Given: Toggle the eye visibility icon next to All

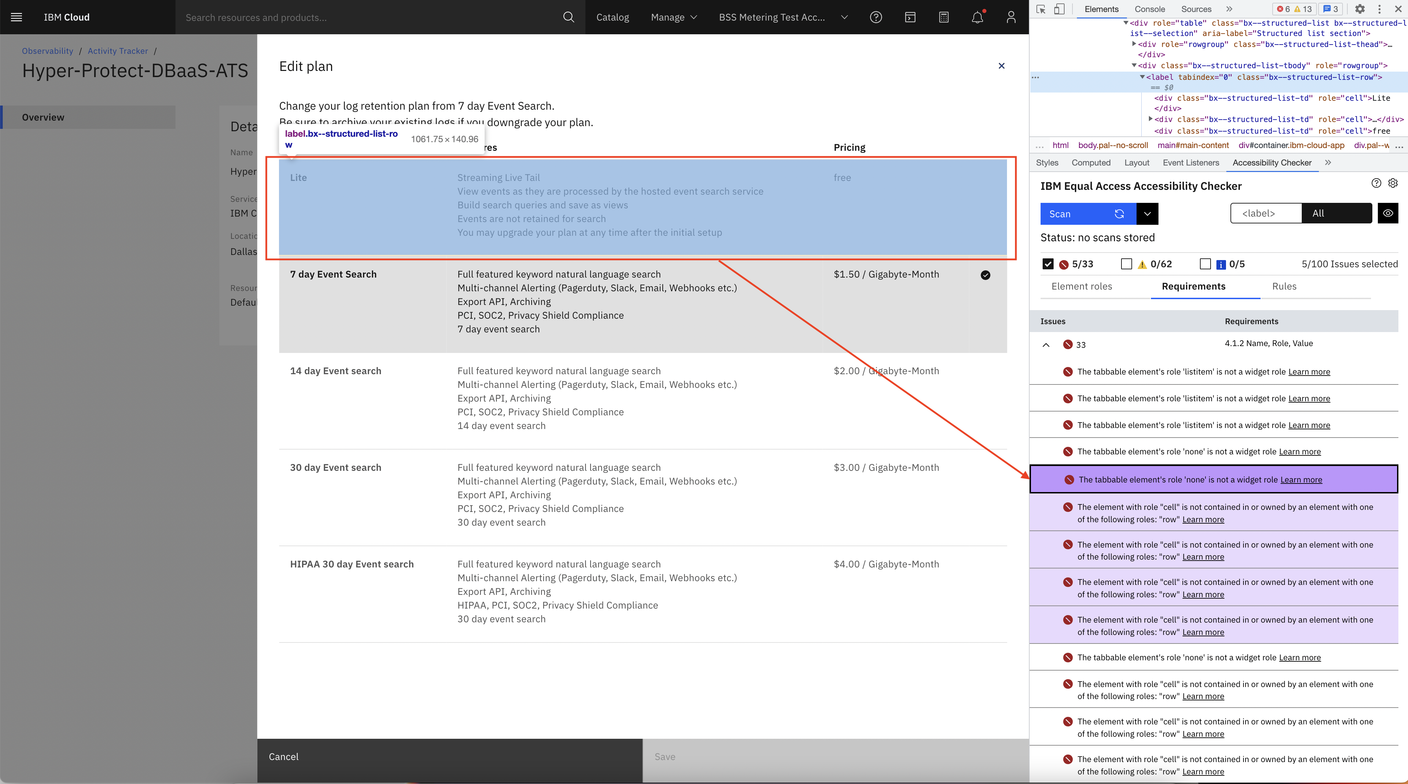Looking at the screenshot, I should pos(1388,213).
